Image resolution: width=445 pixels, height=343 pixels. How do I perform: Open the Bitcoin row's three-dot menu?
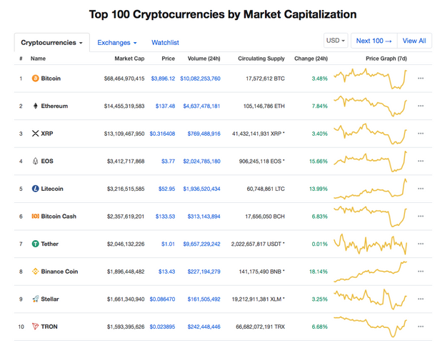tap(421, 79)
